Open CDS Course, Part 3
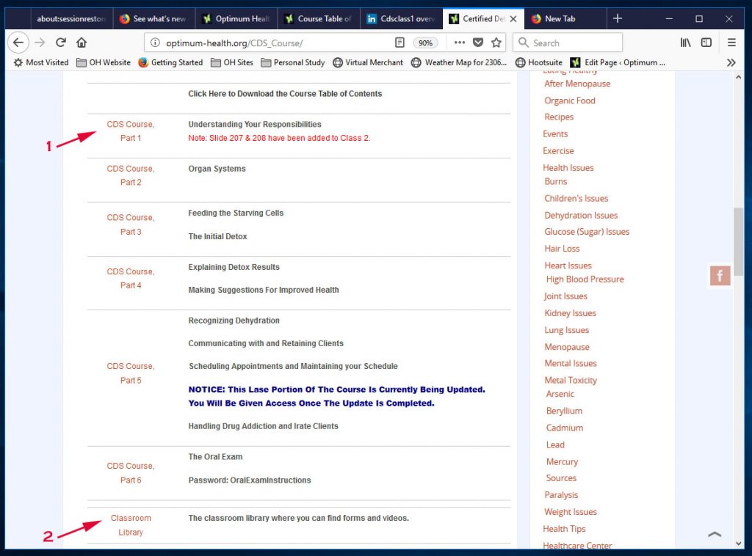The width and height of the screenshot is (752, 556). tap(131, 225)
